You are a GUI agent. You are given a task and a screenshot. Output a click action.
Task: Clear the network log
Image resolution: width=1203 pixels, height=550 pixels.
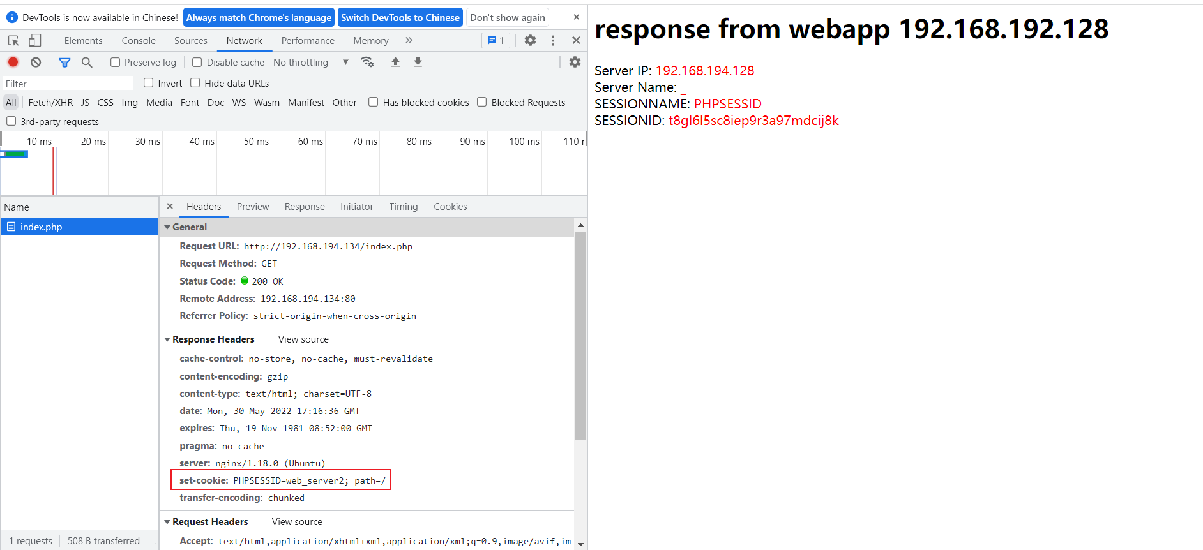(x=36, y=62)
